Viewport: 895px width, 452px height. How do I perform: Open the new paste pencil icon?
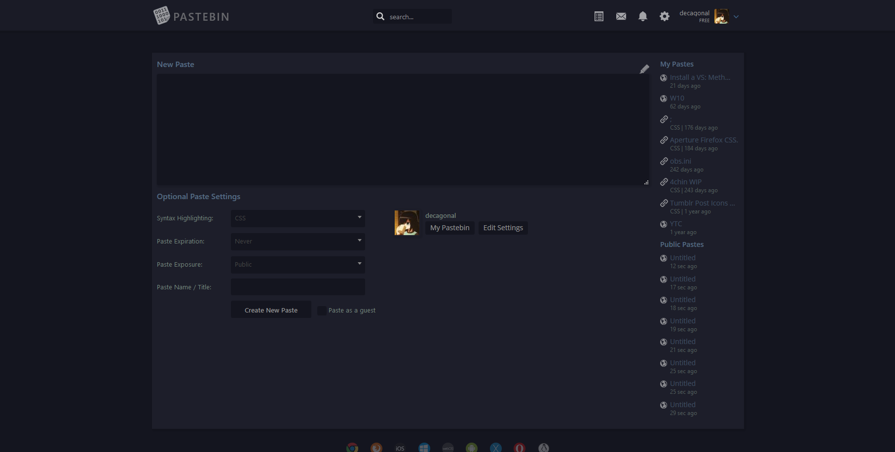click(644, 69)
